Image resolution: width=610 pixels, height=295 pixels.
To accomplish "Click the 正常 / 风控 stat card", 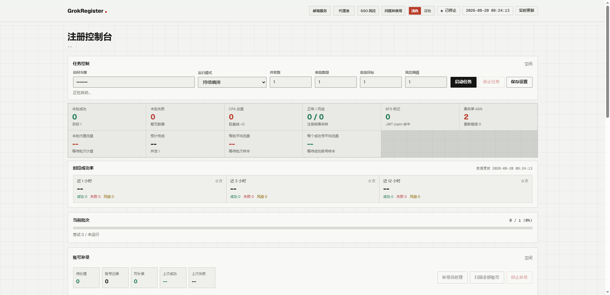I will coord(342,117).
